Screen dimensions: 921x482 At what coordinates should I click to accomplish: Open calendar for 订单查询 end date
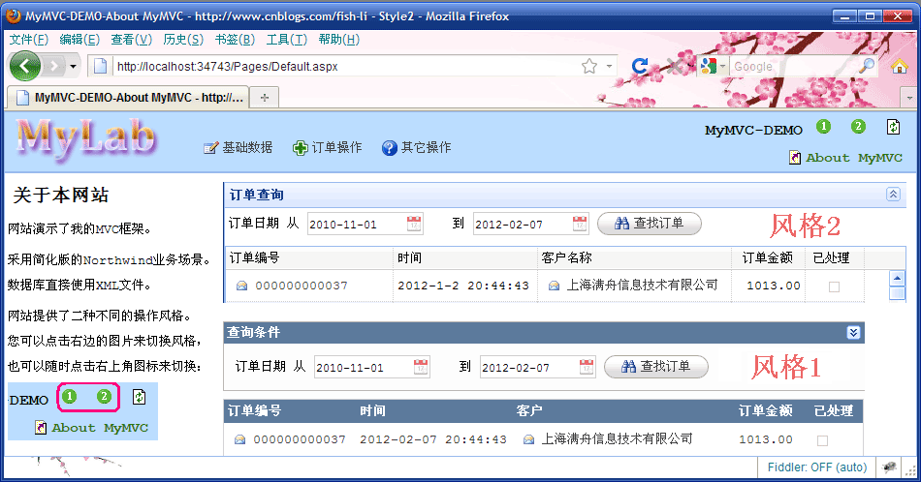click(580, 224)
